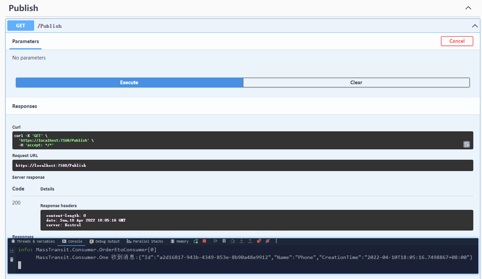Mute breakpoints in debugger toolbar
Image resolution: width=482 pixels, height=279 pixels.
[268, 241]
